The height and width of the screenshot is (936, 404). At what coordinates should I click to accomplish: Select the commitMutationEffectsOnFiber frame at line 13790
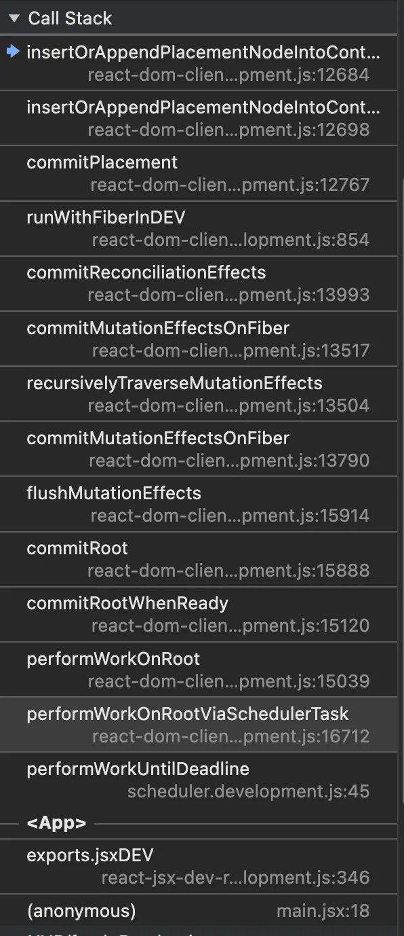(x=199, y=448)
